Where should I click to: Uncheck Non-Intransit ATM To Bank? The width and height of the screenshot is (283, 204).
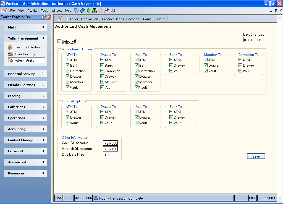[x=67, y=65]
